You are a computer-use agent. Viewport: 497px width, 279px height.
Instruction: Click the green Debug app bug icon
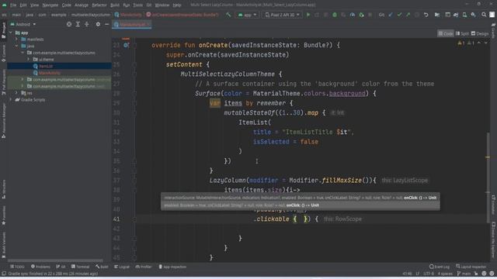pos(335,15)
